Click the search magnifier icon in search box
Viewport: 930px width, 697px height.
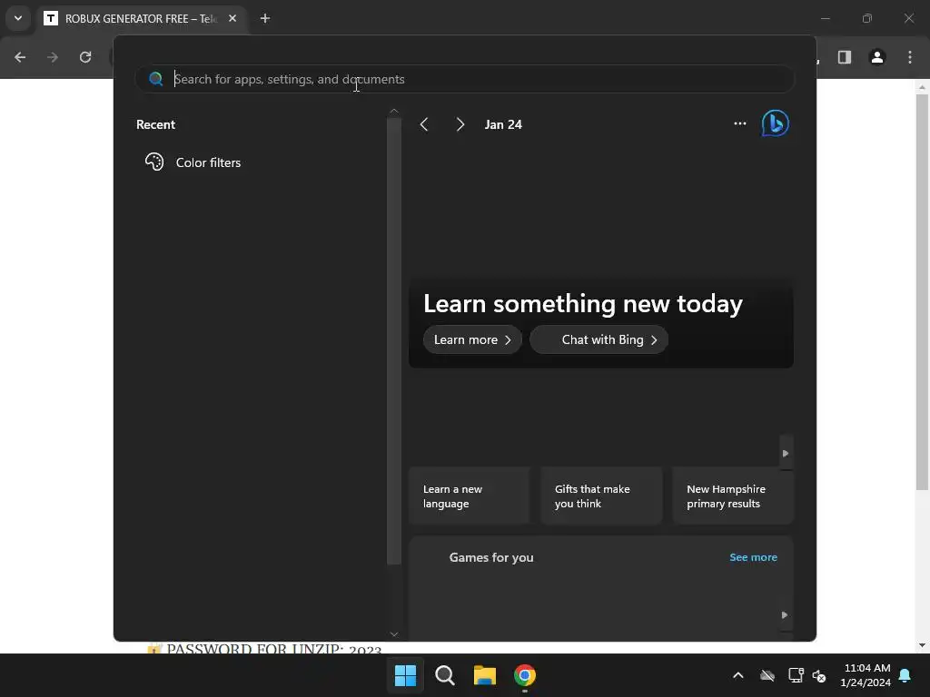156,79
